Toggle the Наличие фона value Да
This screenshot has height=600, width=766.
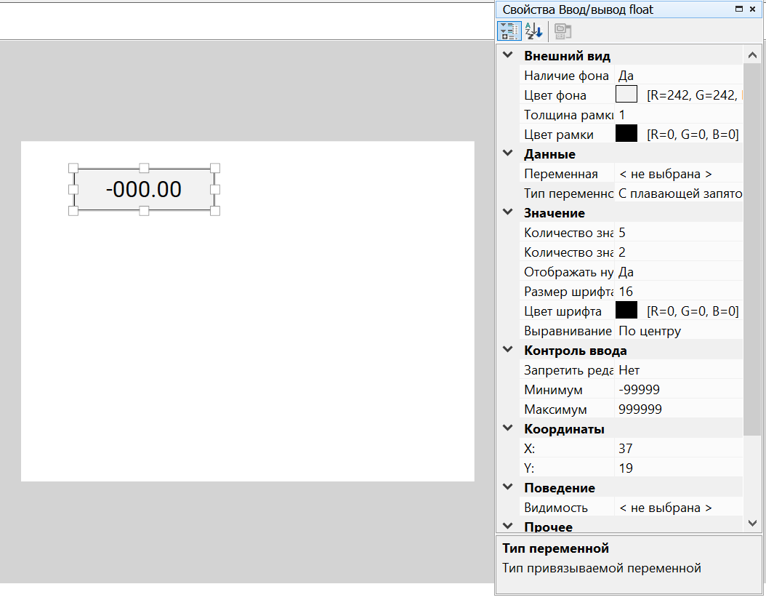pyautogui.click(x=676, y=76)
